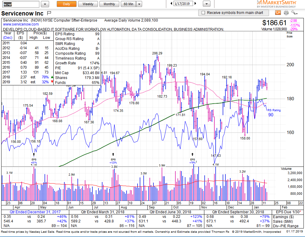Click the 147.63 price low label

point(216,155)
